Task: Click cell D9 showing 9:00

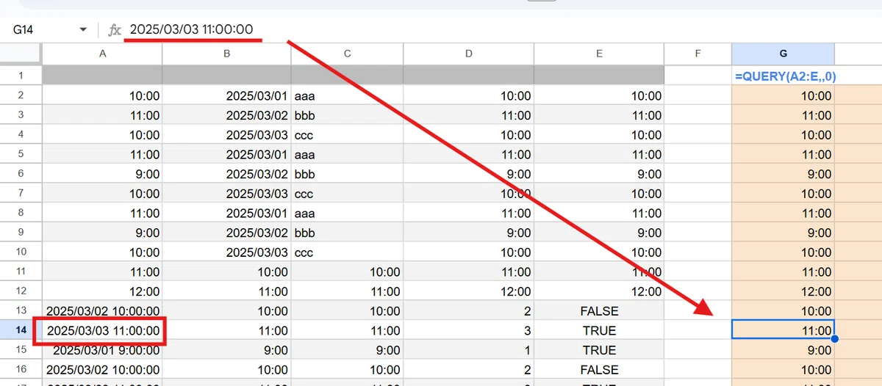Action: click(x=468, y=233)
